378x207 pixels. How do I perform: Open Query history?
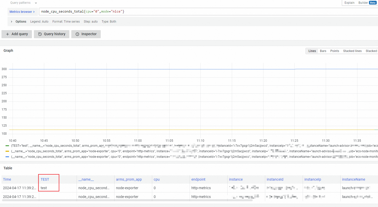pyautogui.click(x=51, y=34)
